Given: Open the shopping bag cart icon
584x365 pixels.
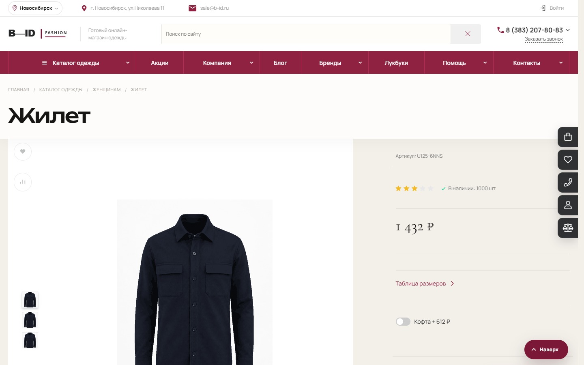Looking at the screenshot, I should coord(568,137).
